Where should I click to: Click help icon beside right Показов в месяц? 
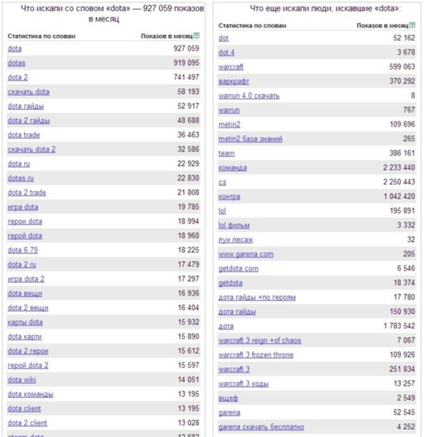point(412,25)
